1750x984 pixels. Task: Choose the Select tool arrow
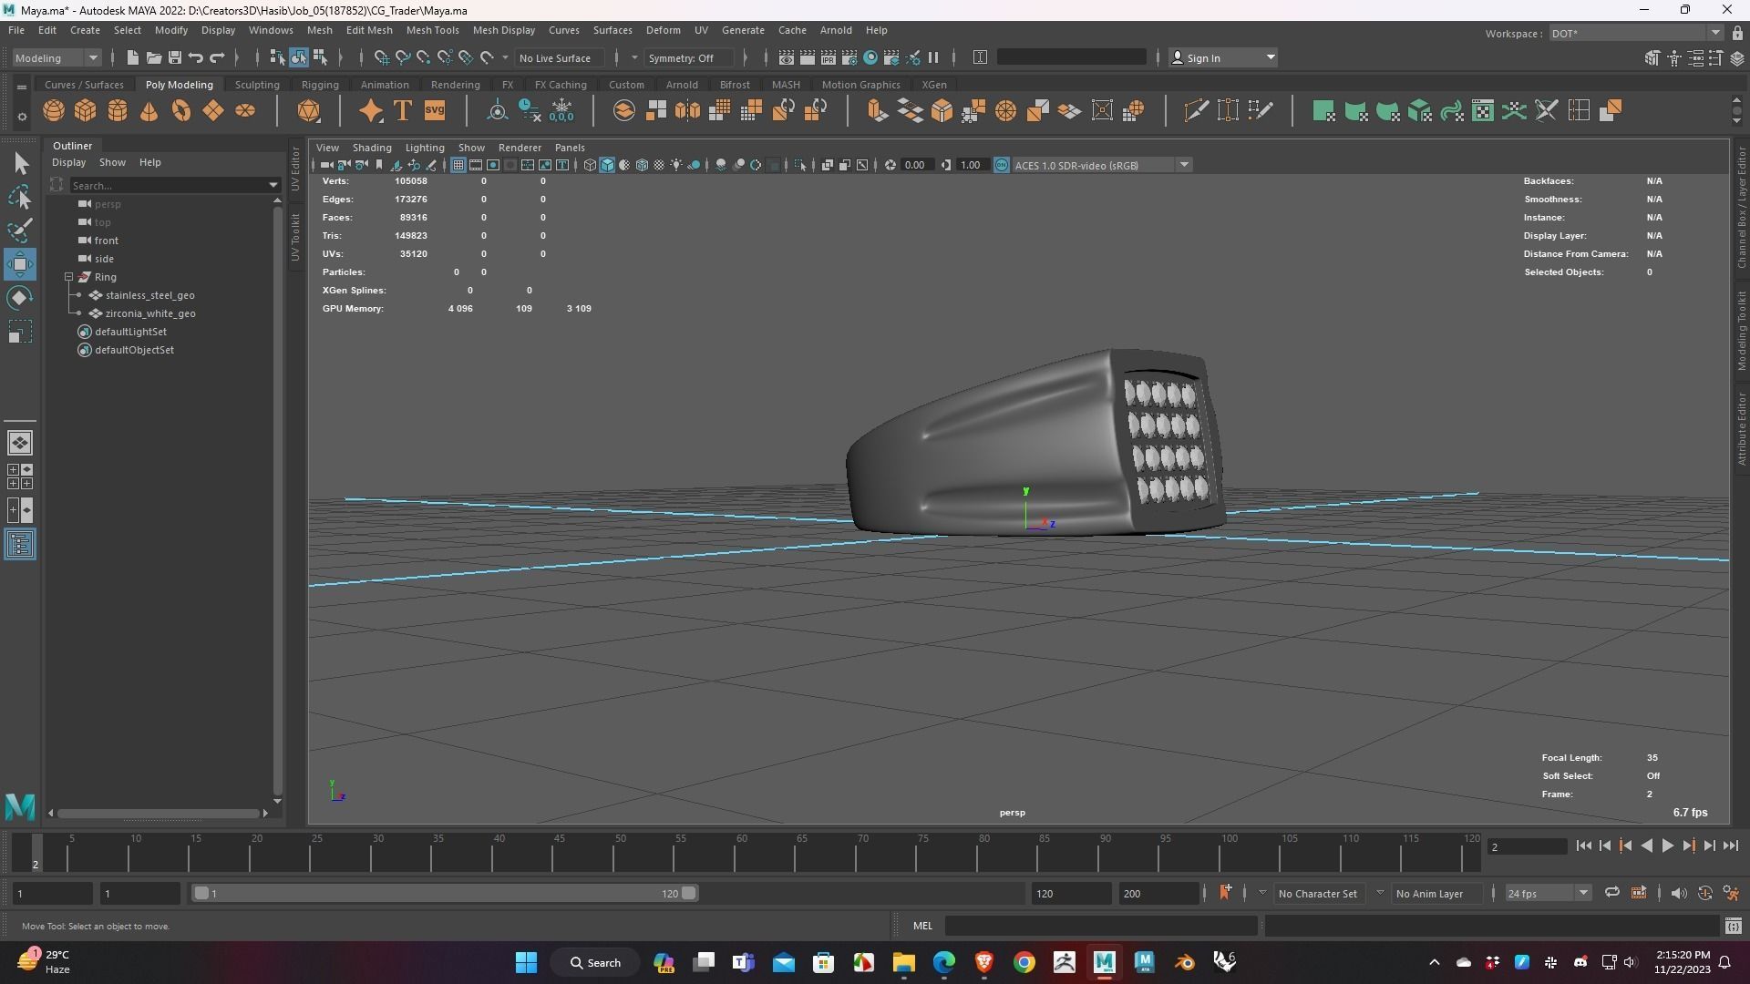pos(20,163)
